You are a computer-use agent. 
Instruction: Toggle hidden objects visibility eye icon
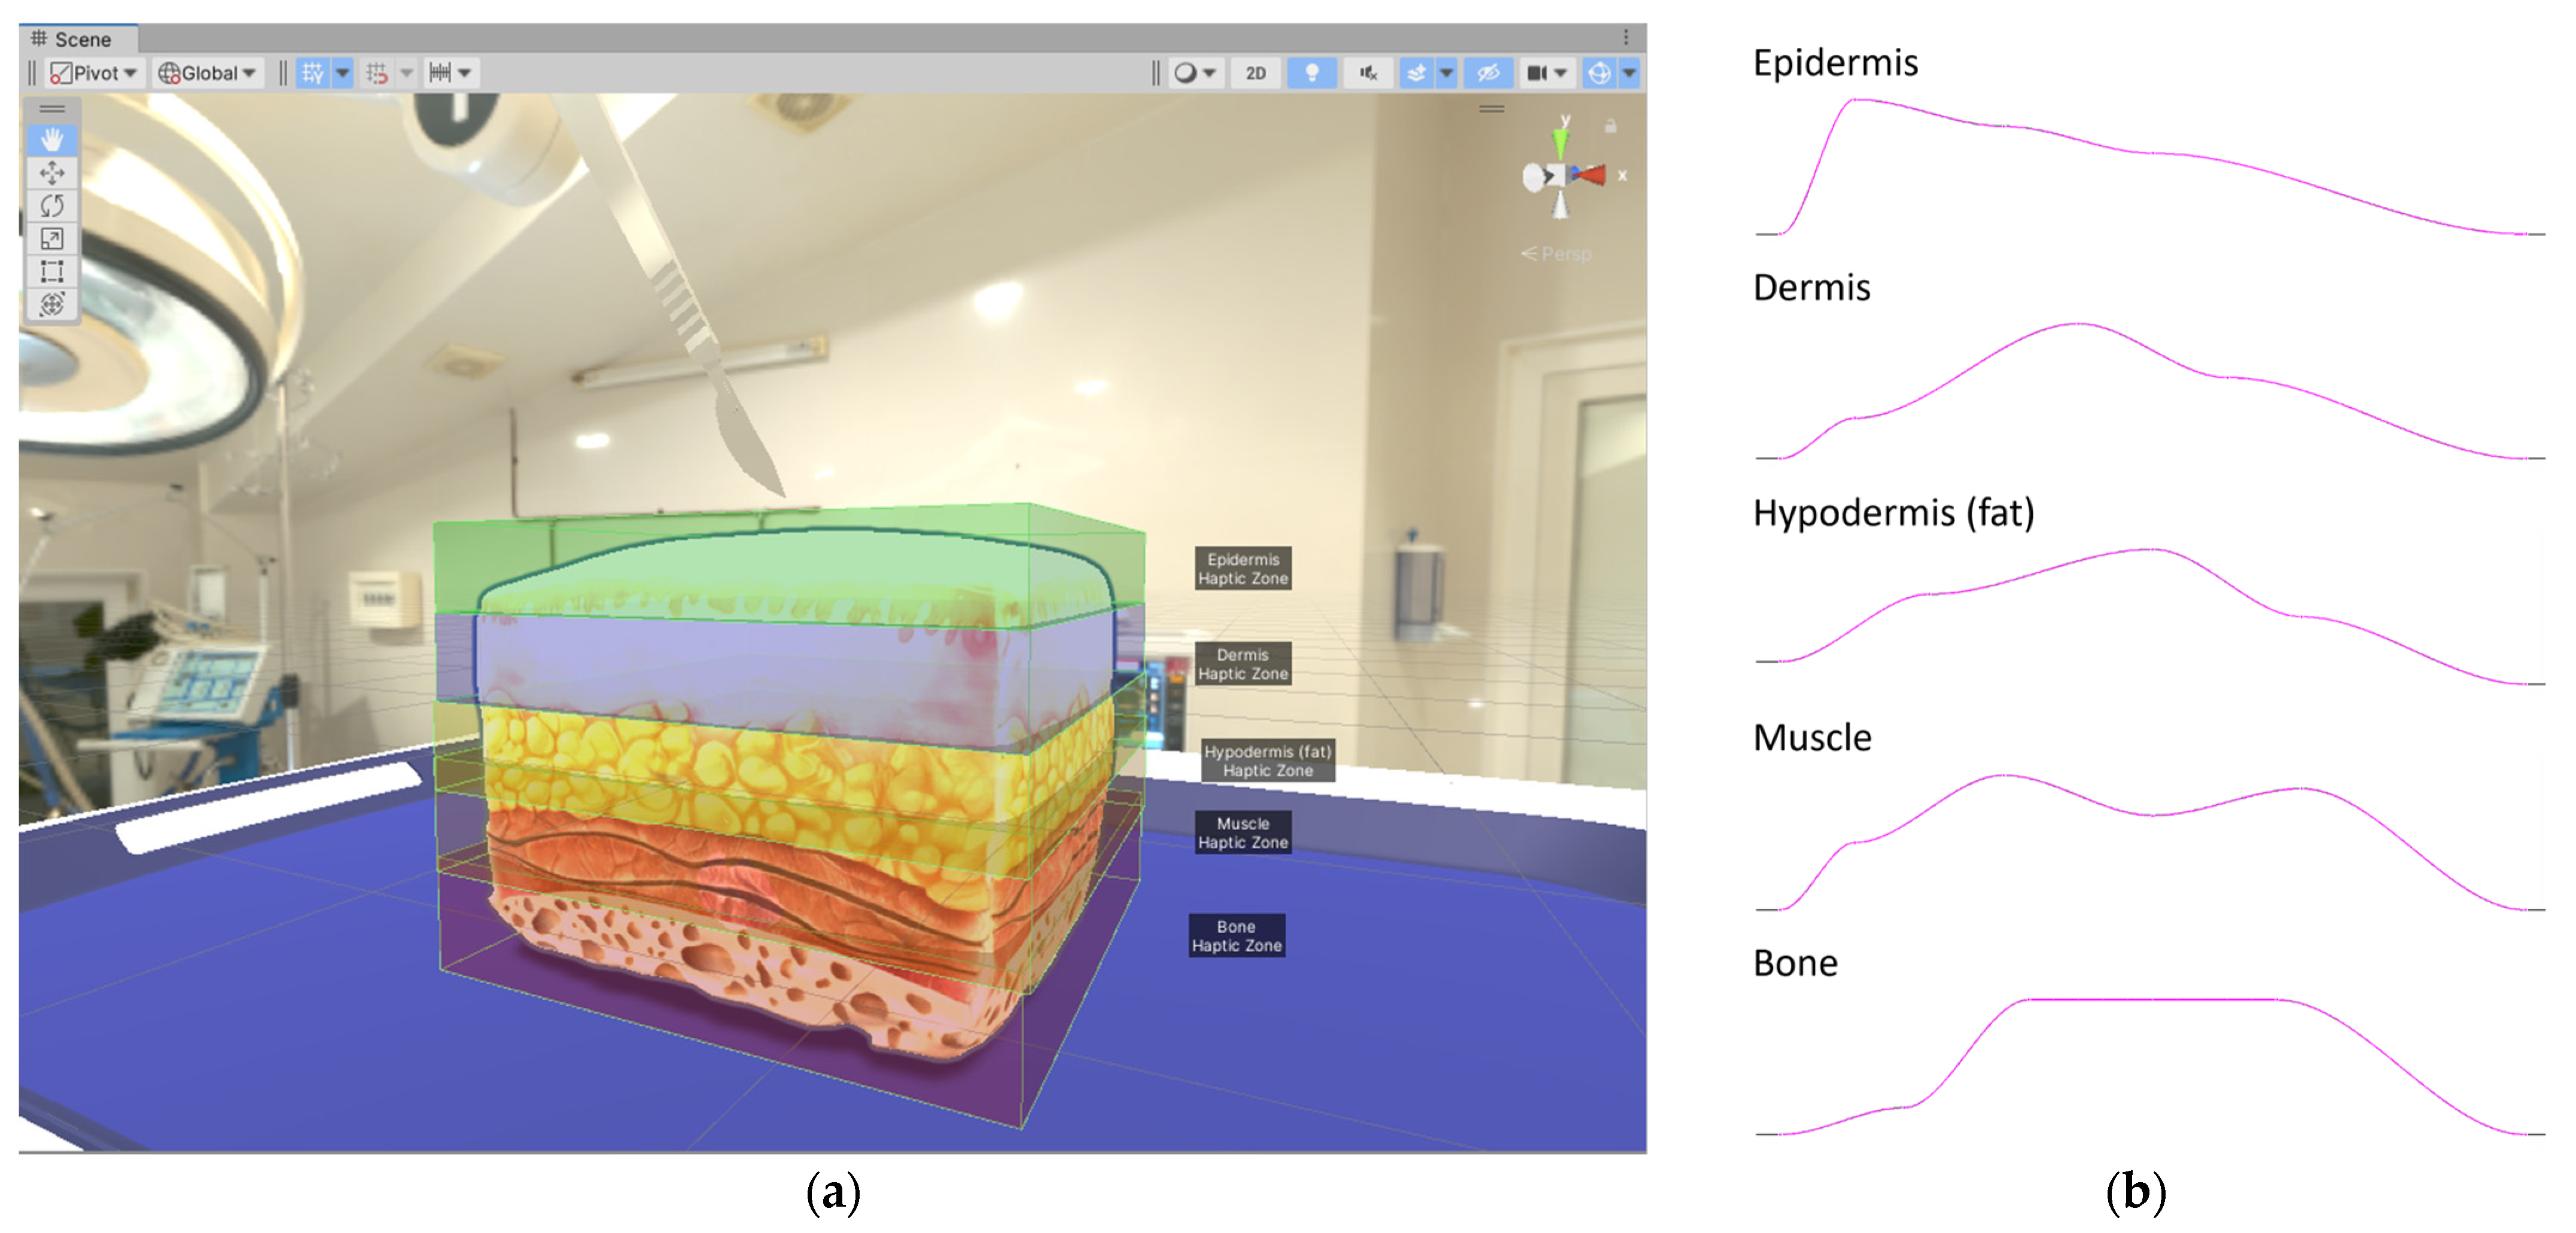[1488, 73]
